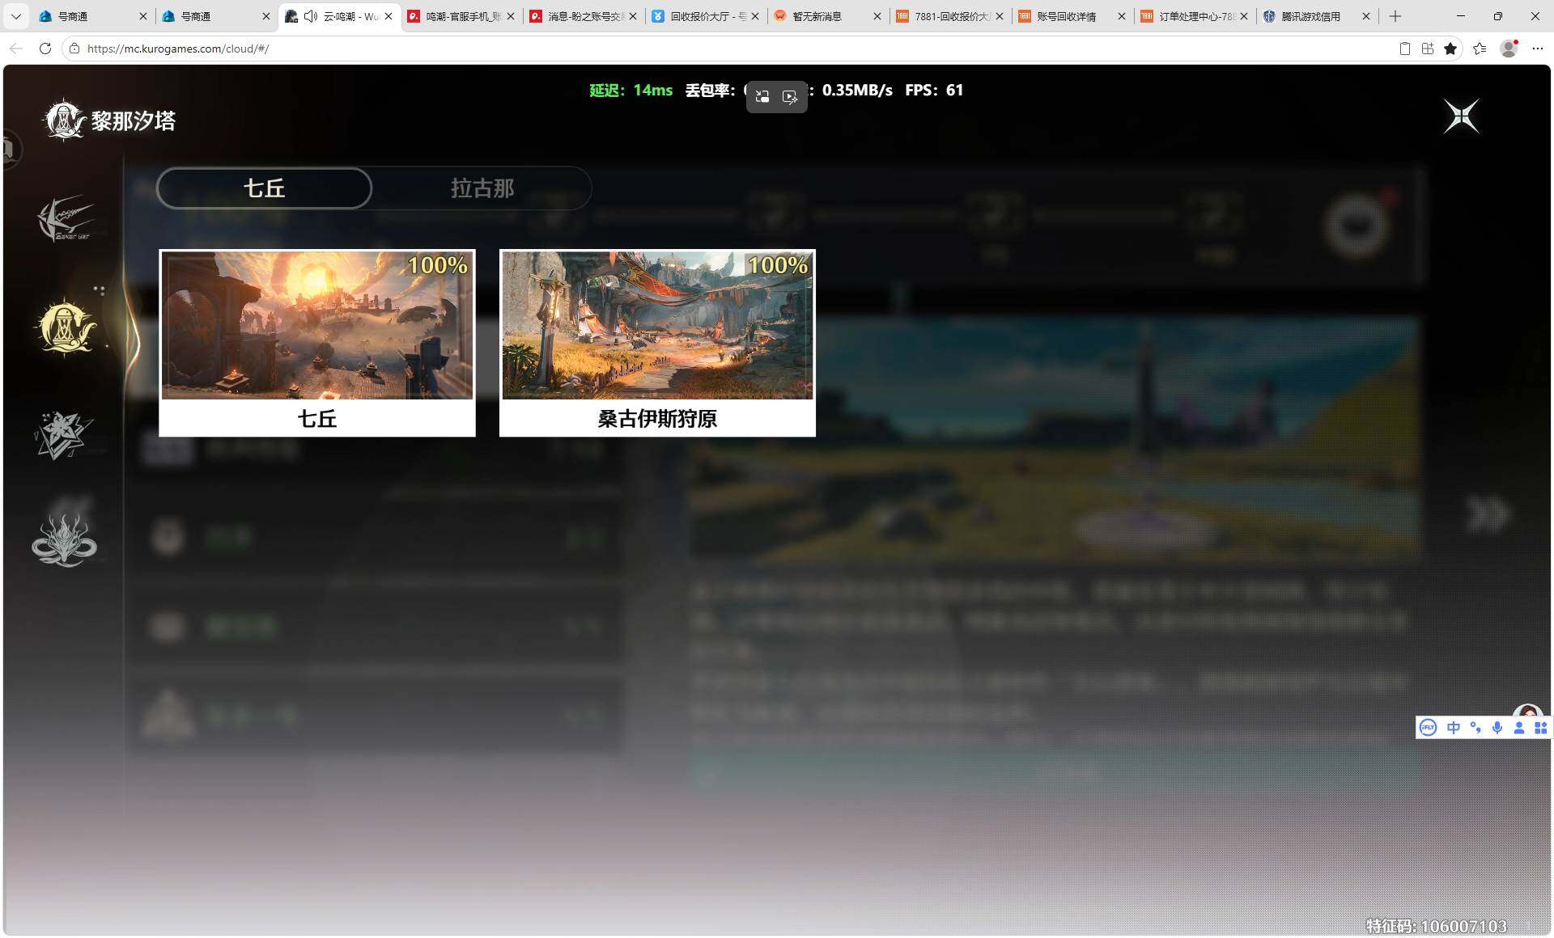This screenshot has height=938, width=1554.
Task: Go back with browser back arrow
Action: coord(16,49)
